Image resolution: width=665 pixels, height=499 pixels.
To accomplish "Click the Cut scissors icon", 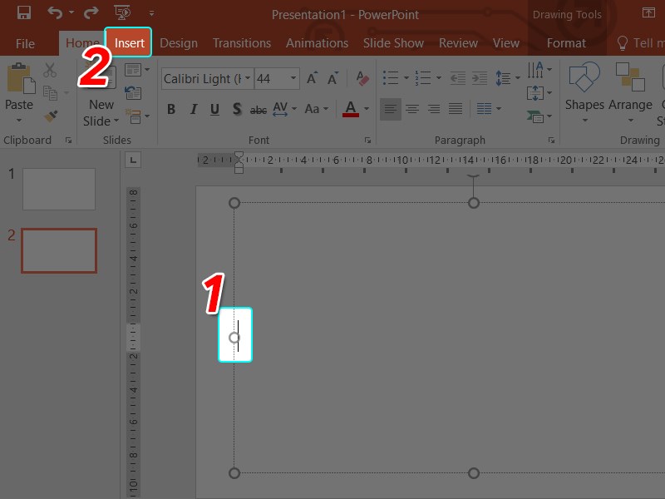I will 51,71.
